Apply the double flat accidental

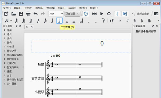click(149, 21)
